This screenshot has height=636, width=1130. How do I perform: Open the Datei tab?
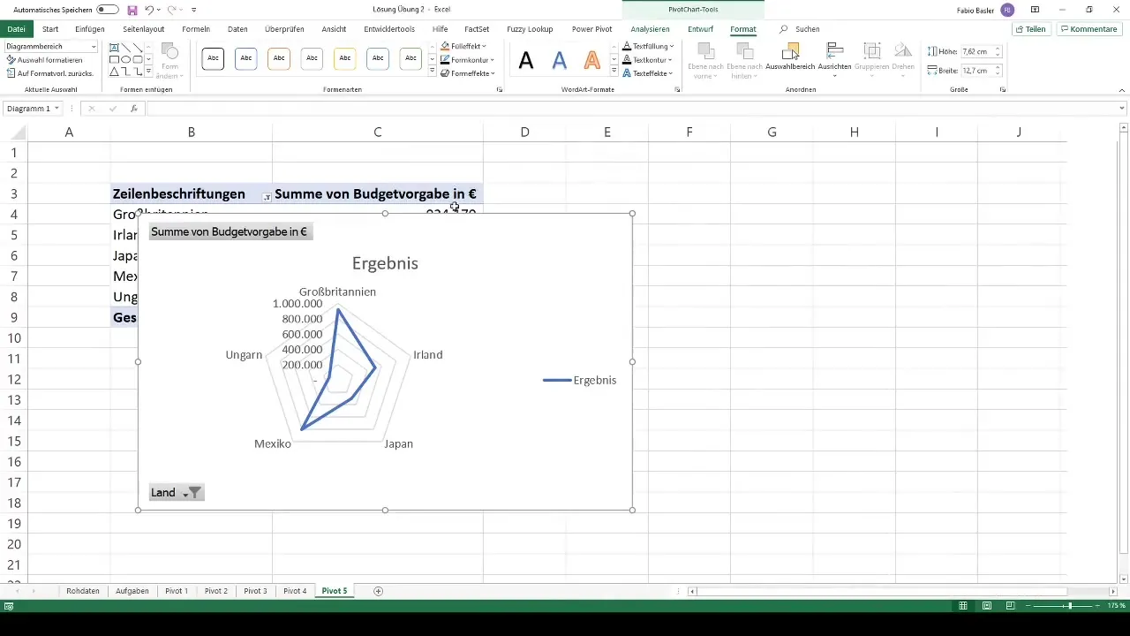(x=16, y=29)
